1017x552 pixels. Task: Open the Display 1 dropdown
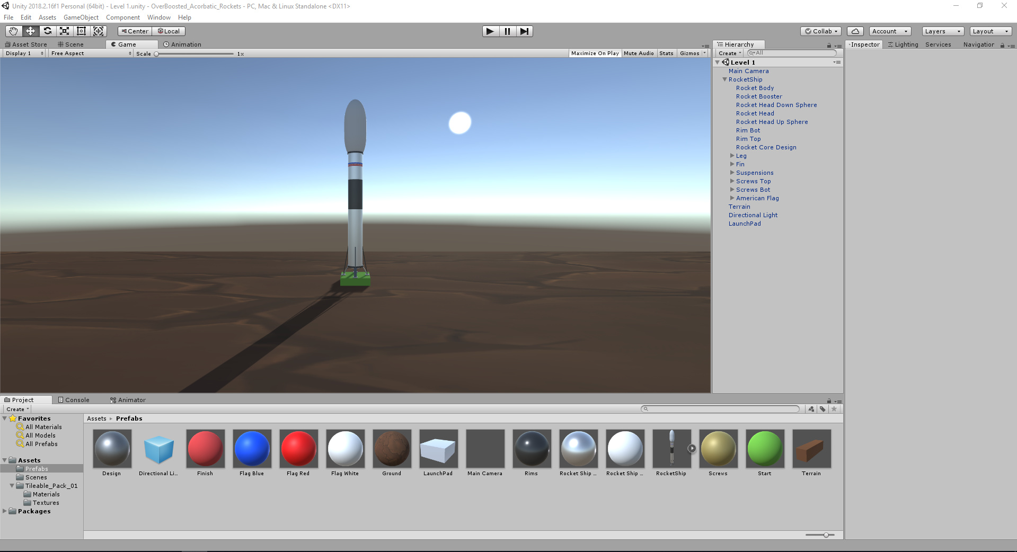point(24,54)
